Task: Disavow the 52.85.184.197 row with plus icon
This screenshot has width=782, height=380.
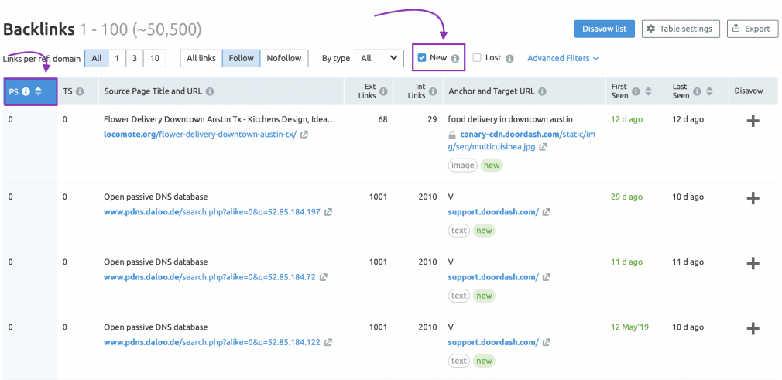Action: pos(753,198)
